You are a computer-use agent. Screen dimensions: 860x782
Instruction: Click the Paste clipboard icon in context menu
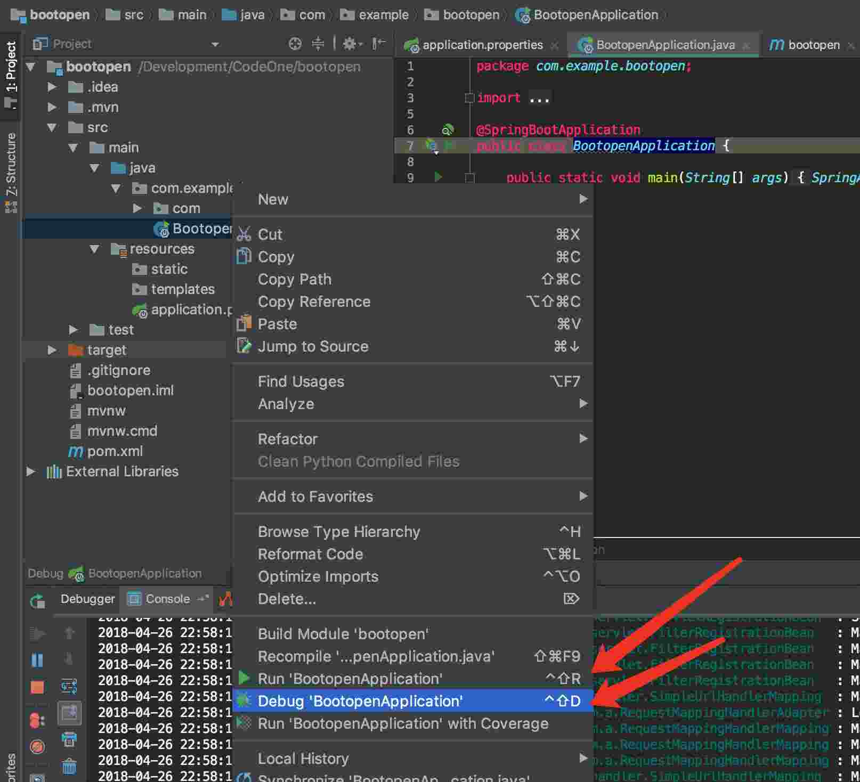coord(244,323)
